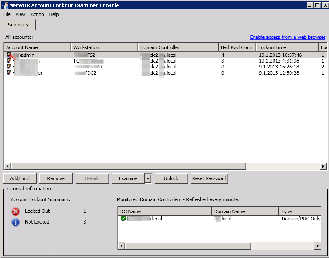Screen dimensions: 329x258
Task: Click the Reset Password button
Action: 209,178
